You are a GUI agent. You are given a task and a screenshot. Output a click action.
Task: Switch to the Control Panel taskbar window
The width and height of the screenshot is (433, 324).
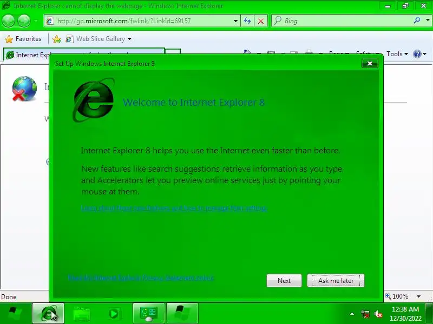148,314
